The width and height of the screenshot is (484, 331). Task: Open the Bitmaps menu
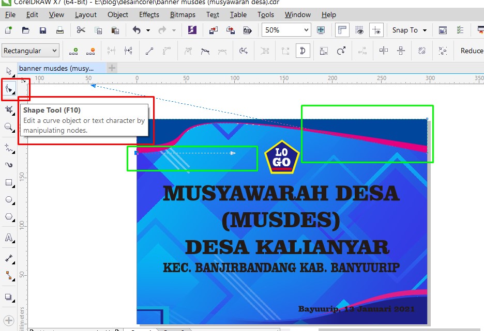pos(182,14)
